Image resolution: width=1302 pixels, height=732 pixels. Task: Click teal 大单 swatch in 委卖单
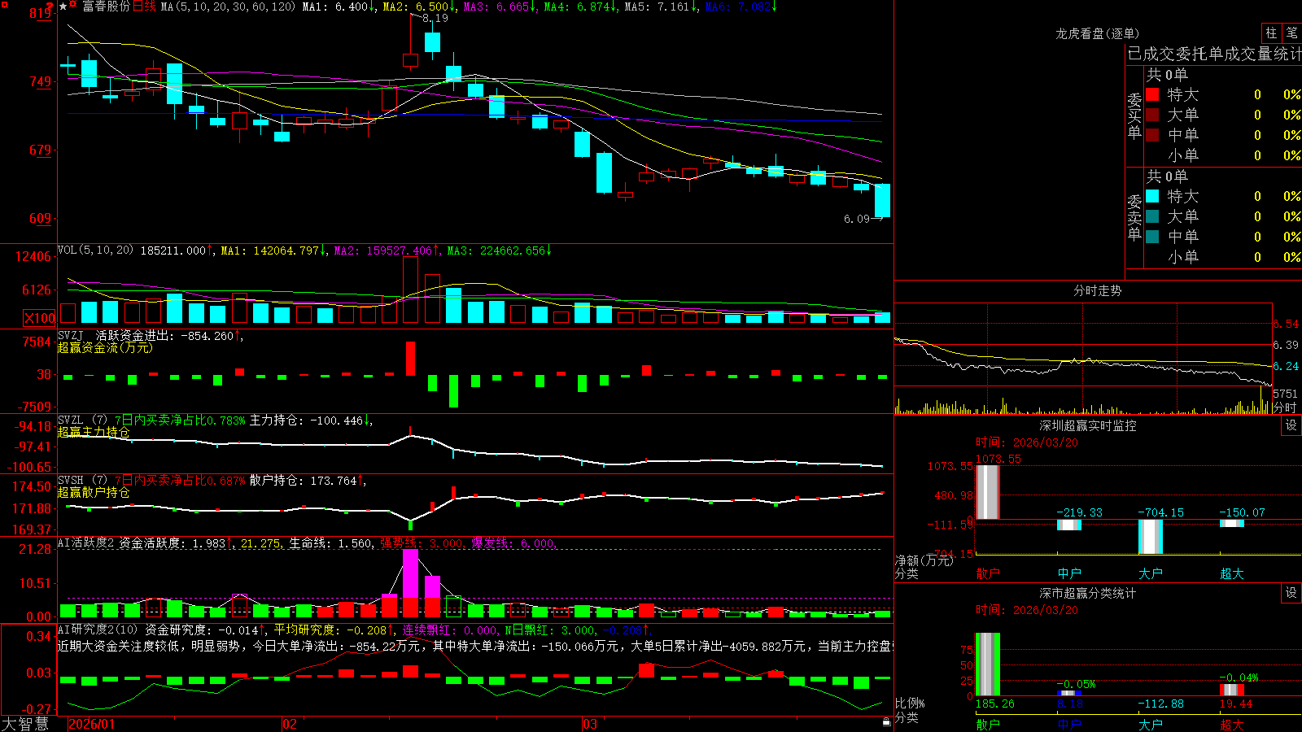[x=1152, y=216]
